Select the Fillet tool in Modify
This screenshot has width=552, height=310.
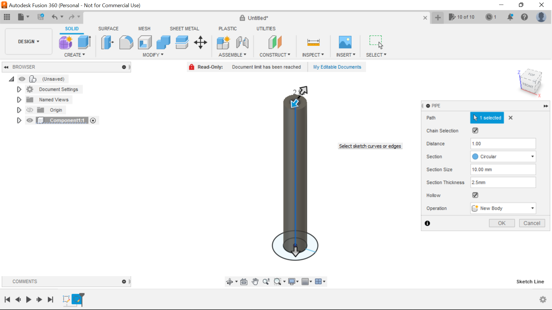[126, 42]
